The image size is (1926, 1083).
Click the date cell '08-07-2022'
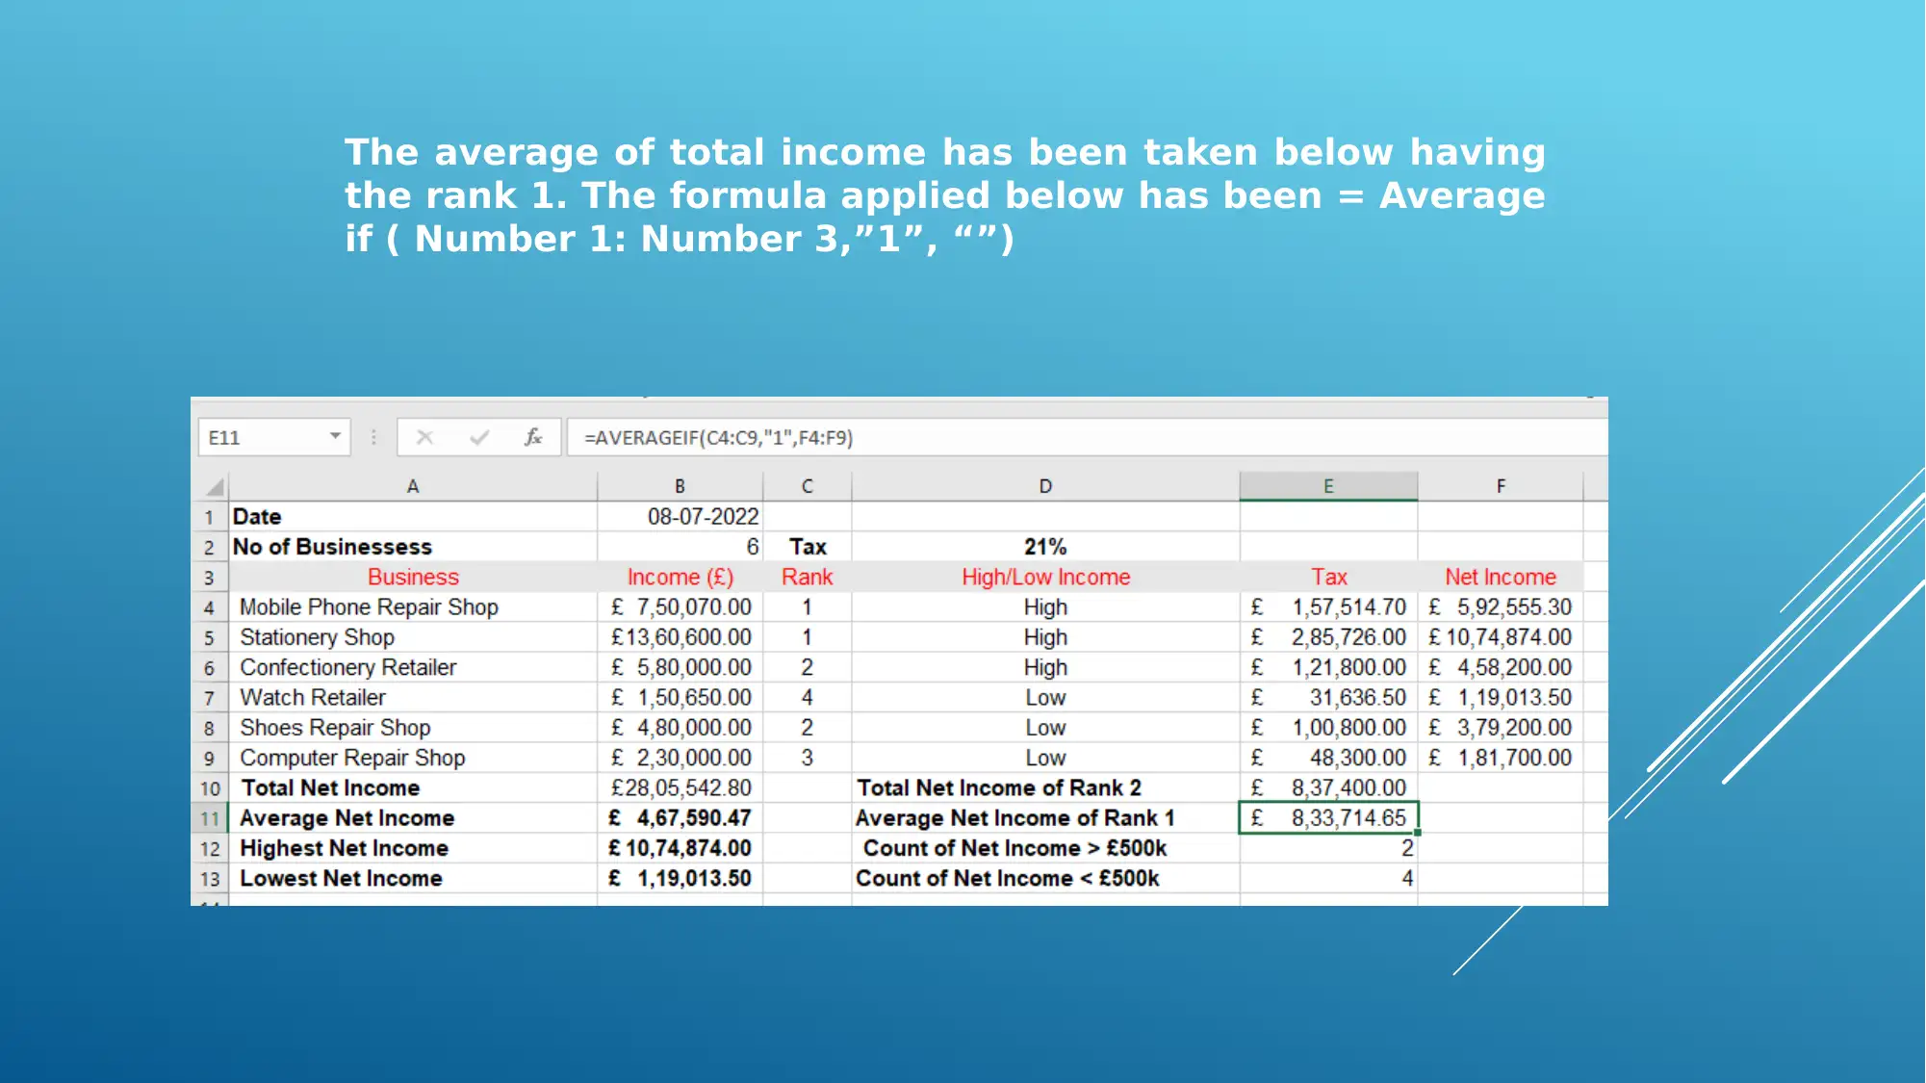[680, 517]
